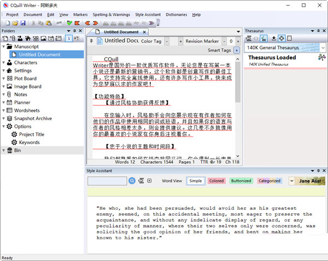
Task: Expand the Snapshot Archive tree node
Action: [x=3, y=118]
